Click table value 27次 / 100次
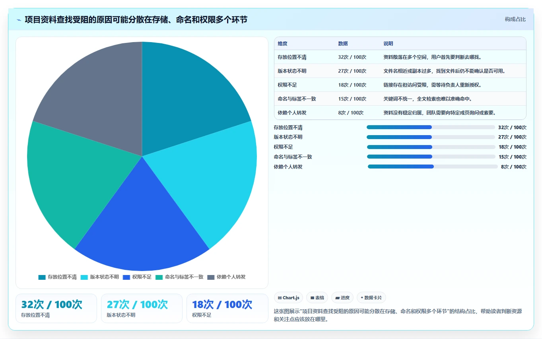 coord(352,71)
